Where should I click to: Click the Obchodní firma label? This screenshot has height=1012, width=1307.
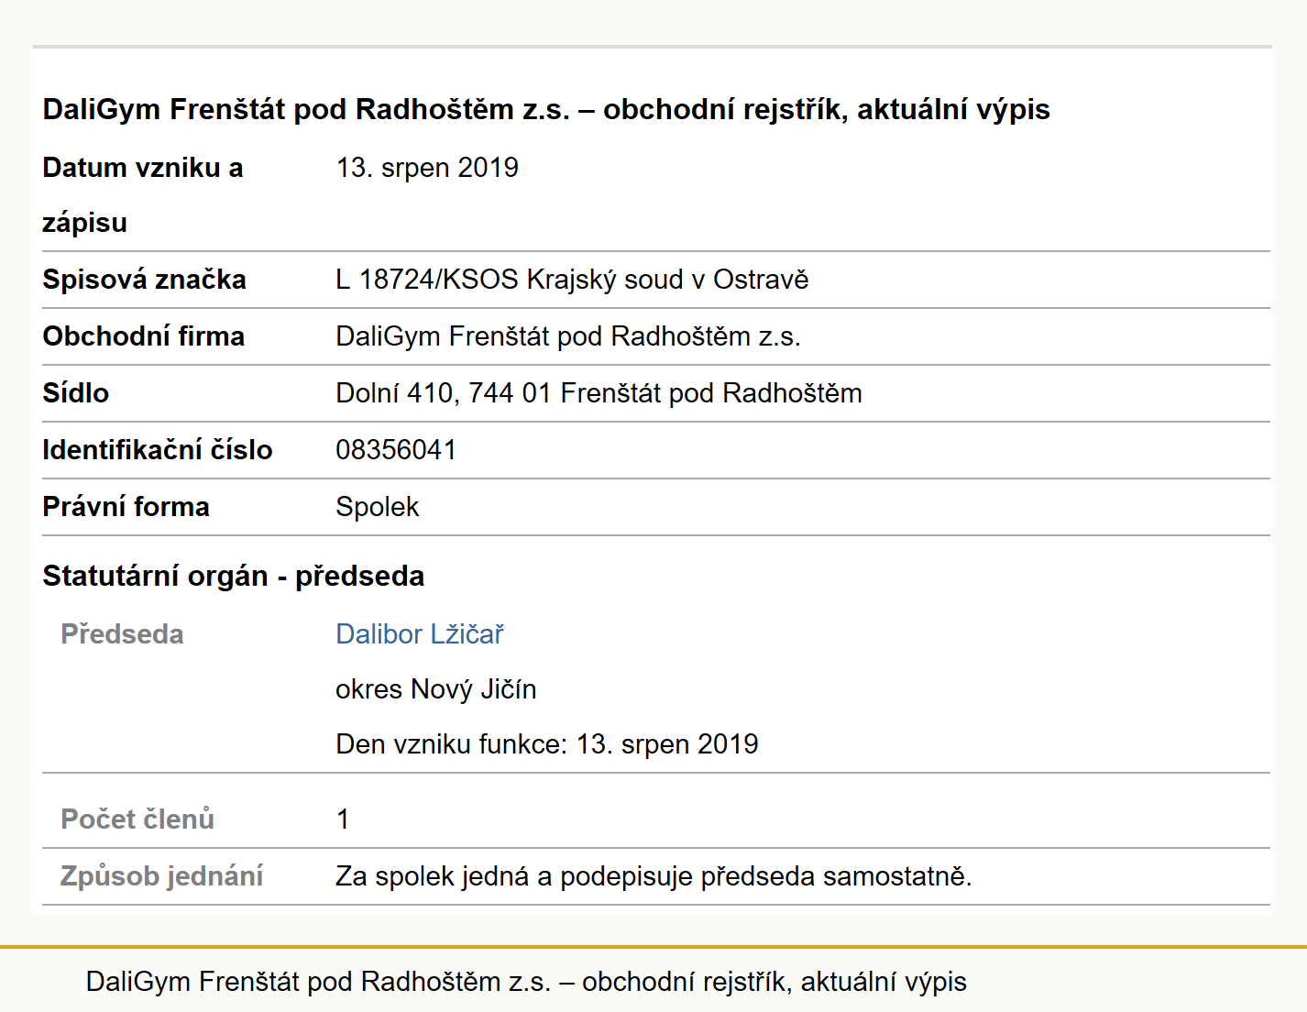tap(143, 336)
